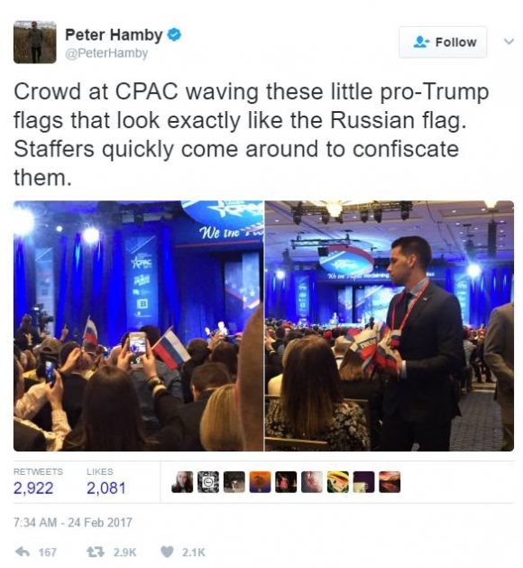This screenshot has width=523, height=568.
Task: Open the left photo of crowd waving flags
Action: 139,326
